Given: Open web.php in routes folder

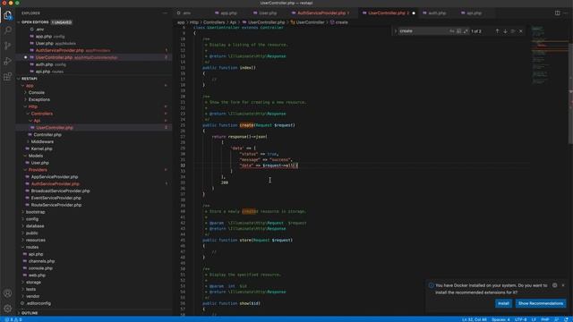Looking at the screenshot, I should click(37, 275).
